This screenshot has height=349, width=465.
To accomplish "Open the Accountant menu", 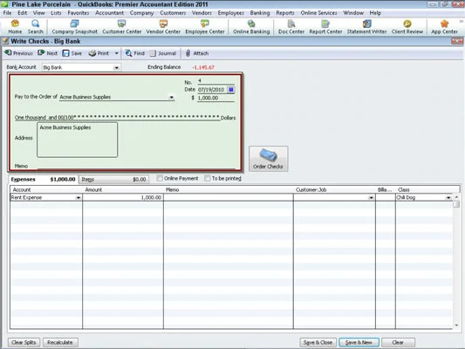I will tap(109, 13).
